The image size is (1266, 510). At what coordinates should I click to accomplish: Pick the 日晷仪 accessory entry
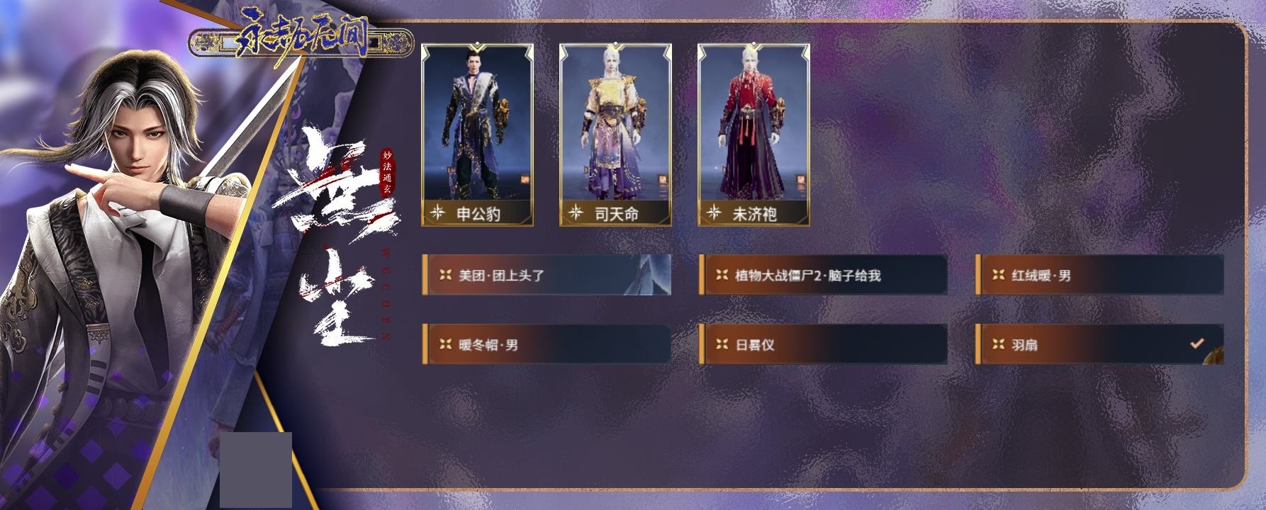823,344
